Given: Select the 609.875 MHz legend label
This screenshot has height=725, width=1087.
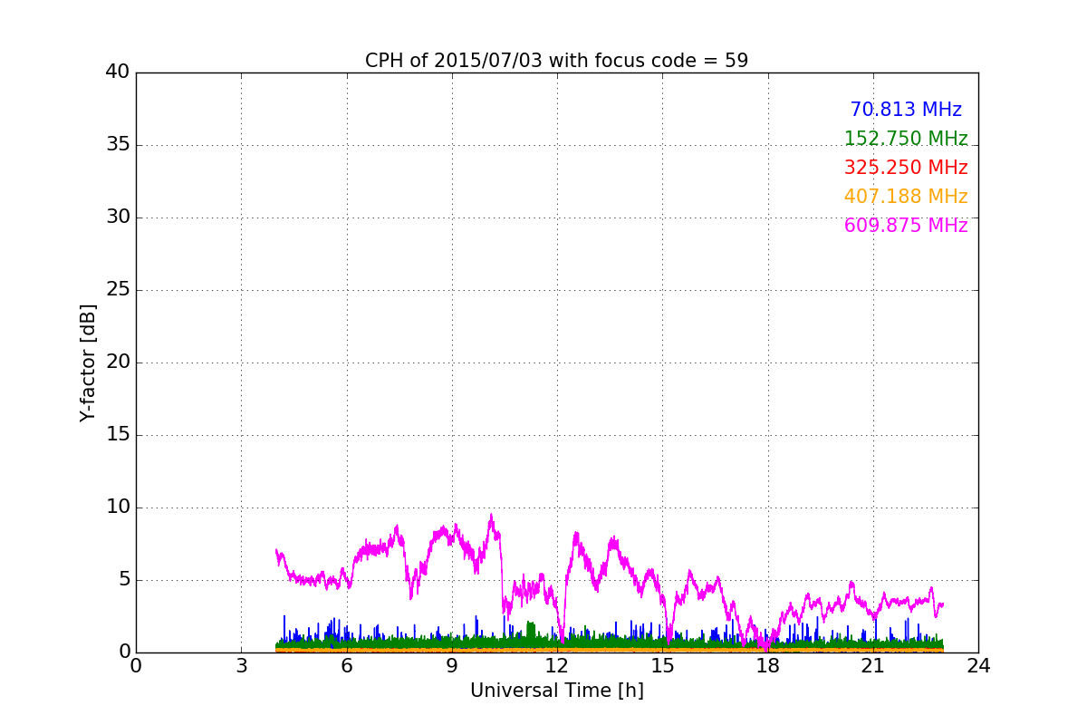Looking at the screenshot, I should [906, 226].
